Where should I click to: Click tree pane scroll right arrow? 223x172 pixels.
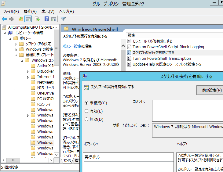click(x=51, y=160)
